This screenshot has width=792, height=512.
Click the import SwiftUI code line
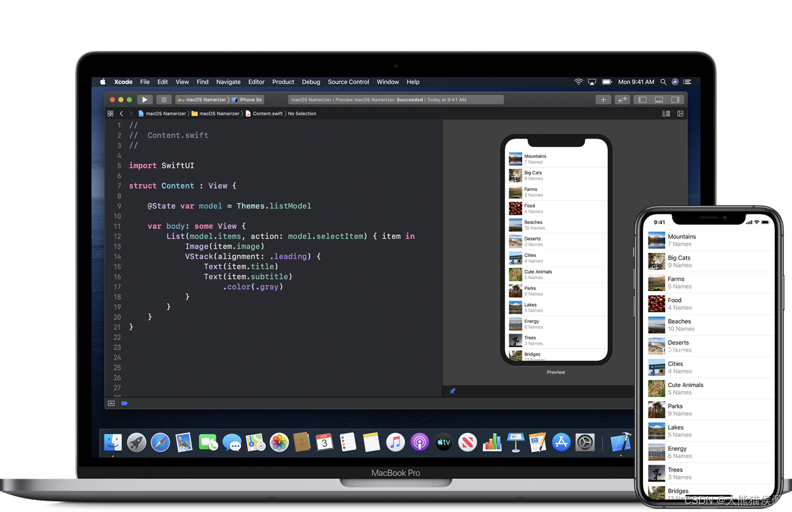(x=161, y=166)
